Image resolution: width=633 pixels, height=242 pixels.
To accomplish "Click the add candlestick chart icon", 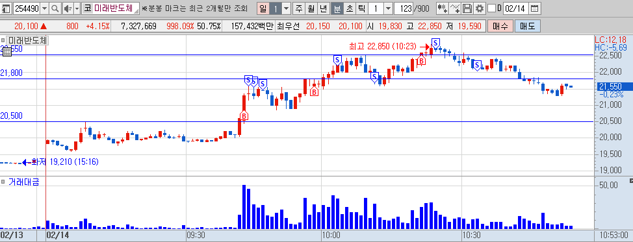I will coord(442,8).
